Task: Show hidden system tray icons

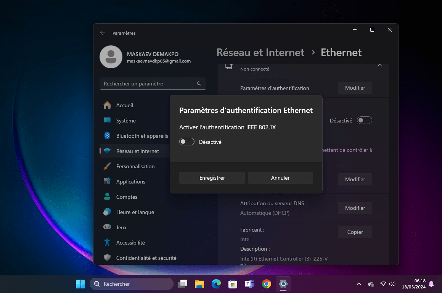Action: pyautogui.click(x=359, y=284)
